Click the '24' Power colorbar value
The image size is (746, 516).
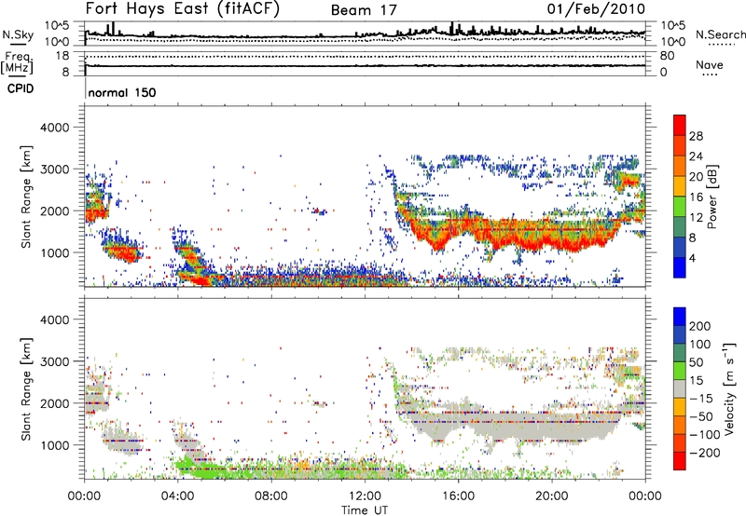pyautogui.click(x=696, y=156)
